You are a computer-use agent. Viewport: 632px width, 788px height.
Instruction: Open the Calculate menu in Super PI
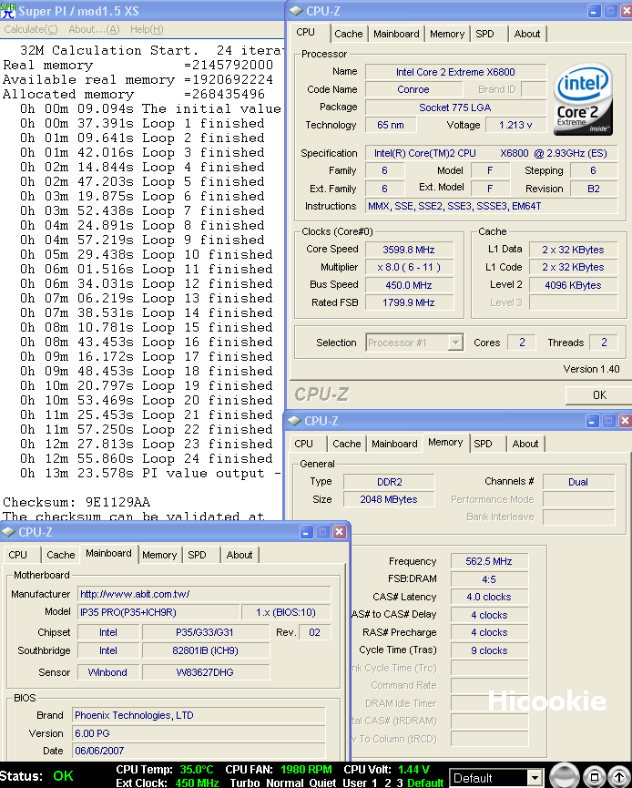(x=31, y=30)
